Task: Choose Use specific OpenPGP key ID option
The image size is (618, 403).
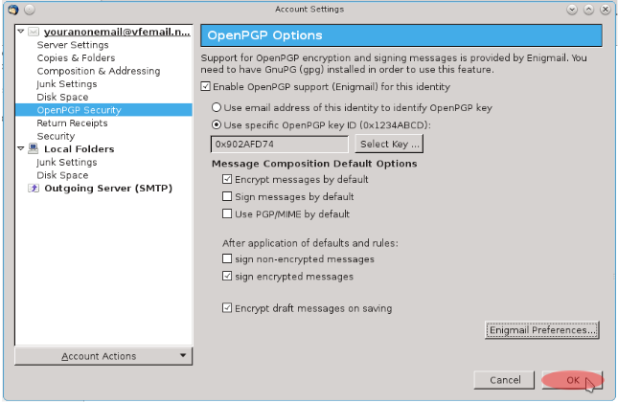Action: (x=217, y=125)
